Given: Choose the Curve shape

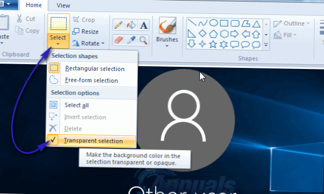Looking at the screenshot, I should pos(203,23).
